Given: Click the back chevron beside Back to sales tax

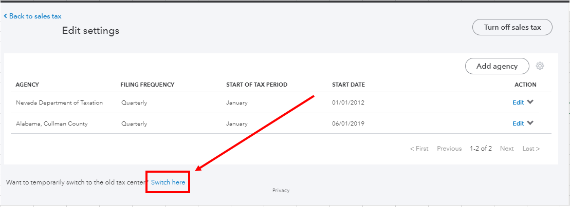Looking at the screenshot, I should click(6, 16).
